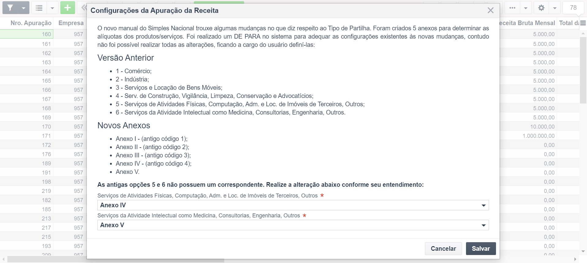The height and width of the screenshot is (263, 587).
Task: Click the Empresa column header
Action: (x=71, y=23)
